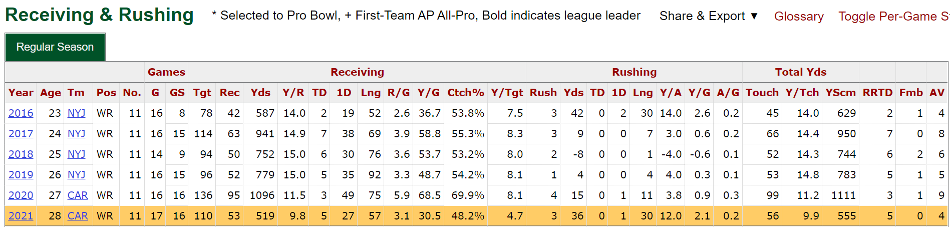Open the 2016 season link
This screenshot has height=227, width=950.
point(21,113)
